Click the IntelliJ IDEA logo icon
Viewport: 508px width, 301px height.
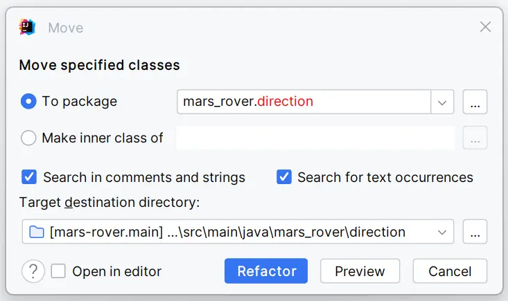27,28
